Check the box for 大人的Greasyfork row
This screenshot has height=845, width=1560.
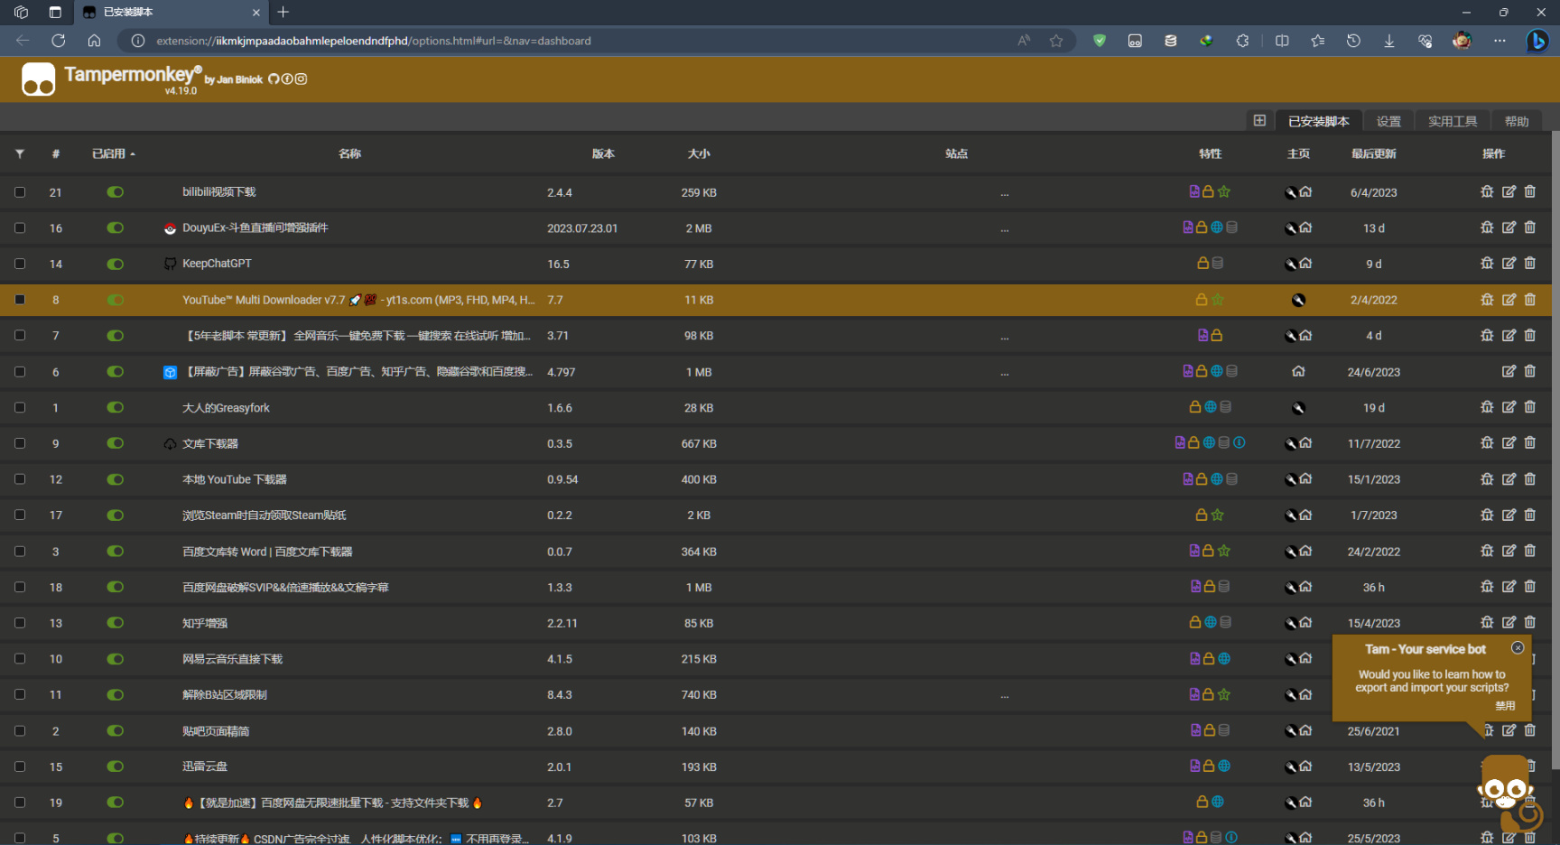click(x=20, y=408)
